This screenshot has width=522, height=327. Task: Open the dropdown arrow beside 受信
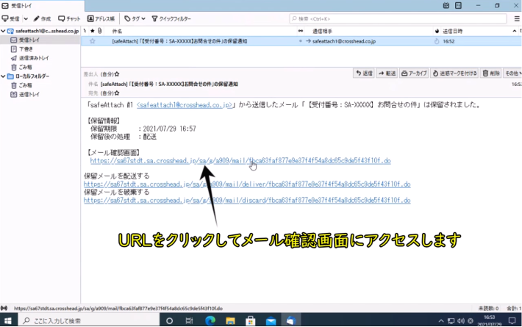26,18
